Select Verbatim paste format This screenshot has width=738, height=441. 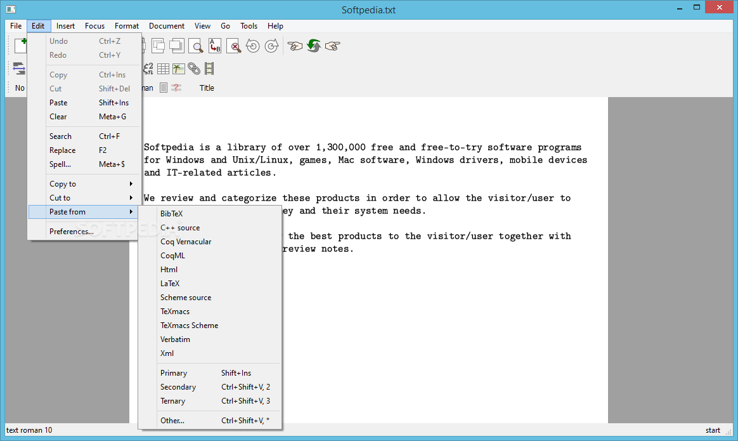(x=210, y=339)
